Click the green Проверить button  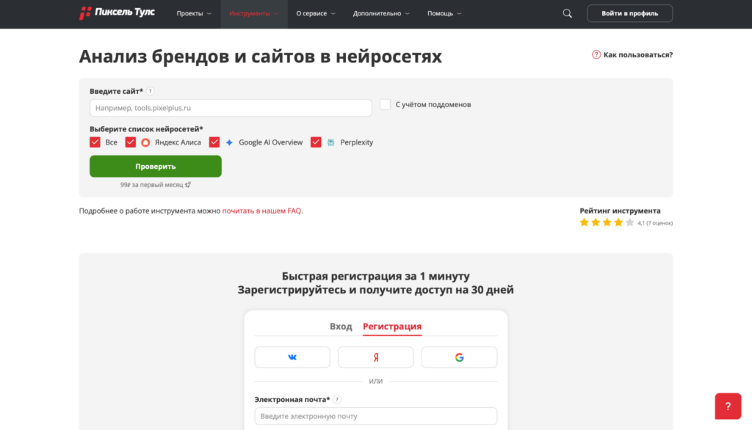(x=156, y=167)
